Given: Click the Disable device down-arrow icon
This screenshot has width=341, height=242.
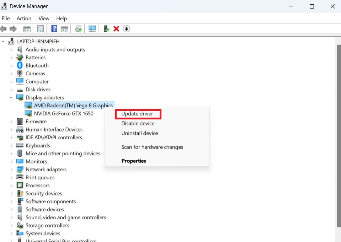Looking at the screenshot, I should 127,29.
